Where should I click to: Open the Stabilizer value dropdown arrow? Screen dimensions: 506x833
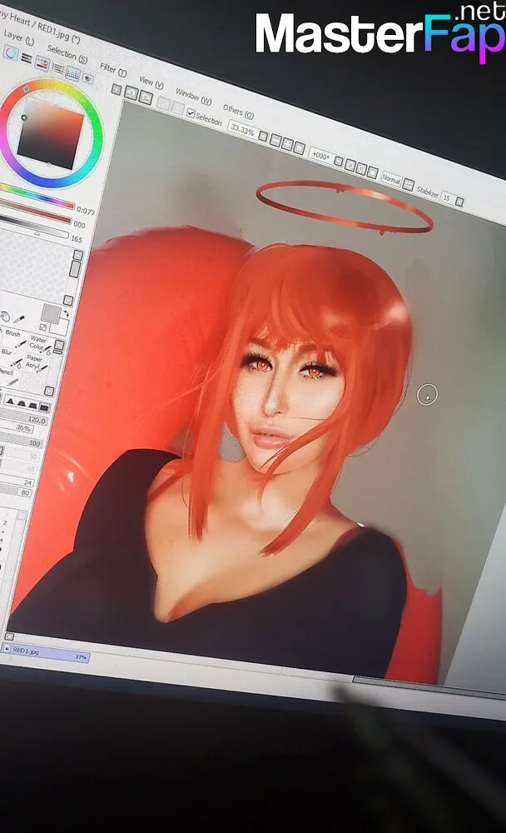(x=459, y=202)
